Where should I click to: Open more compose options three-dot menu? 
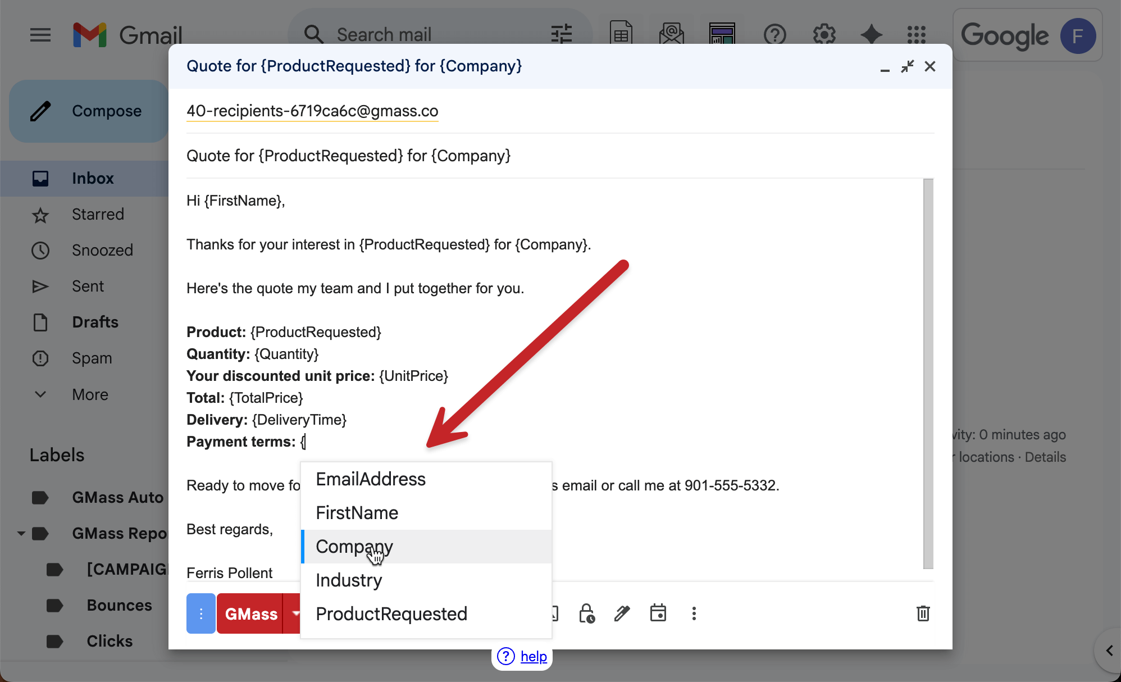tap(694, 613)
